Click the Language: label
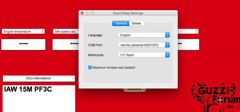 (95, 35)
